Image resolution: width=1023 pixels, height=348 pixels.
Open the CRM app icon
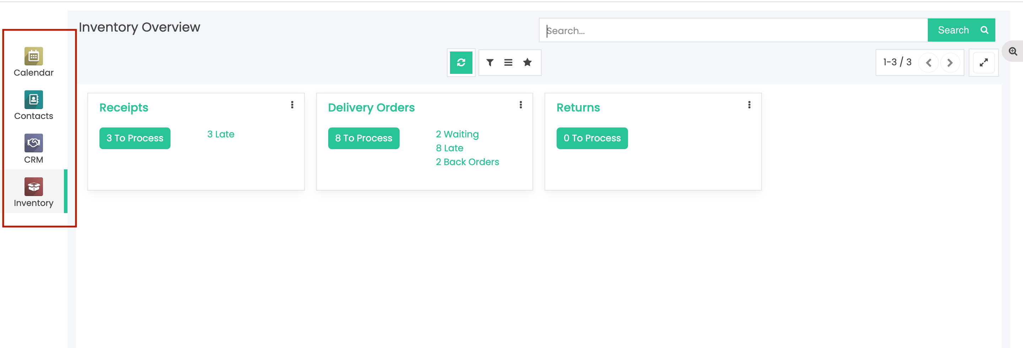coord(33,144)
